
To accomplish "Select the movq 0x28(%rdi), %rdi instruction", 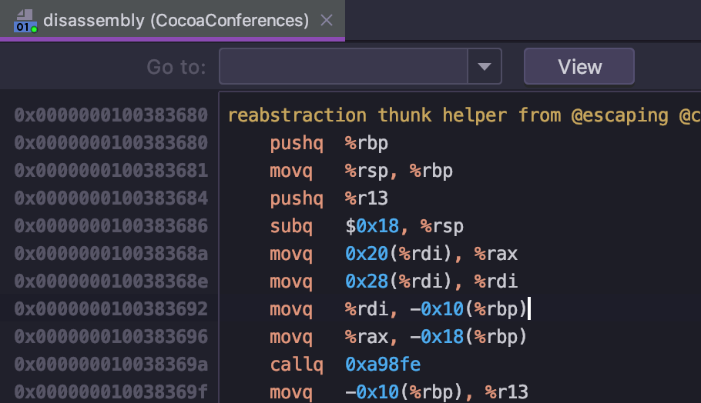I will coord(394,281).
